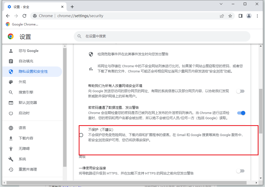Open the user profile avatar

coord(249,16)
